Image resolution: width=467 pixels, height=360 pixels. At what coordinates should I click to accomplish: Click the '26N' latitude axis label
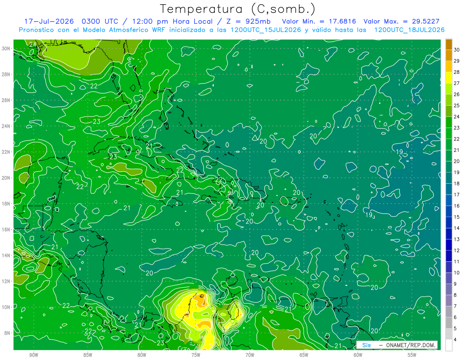coord(6,100)
